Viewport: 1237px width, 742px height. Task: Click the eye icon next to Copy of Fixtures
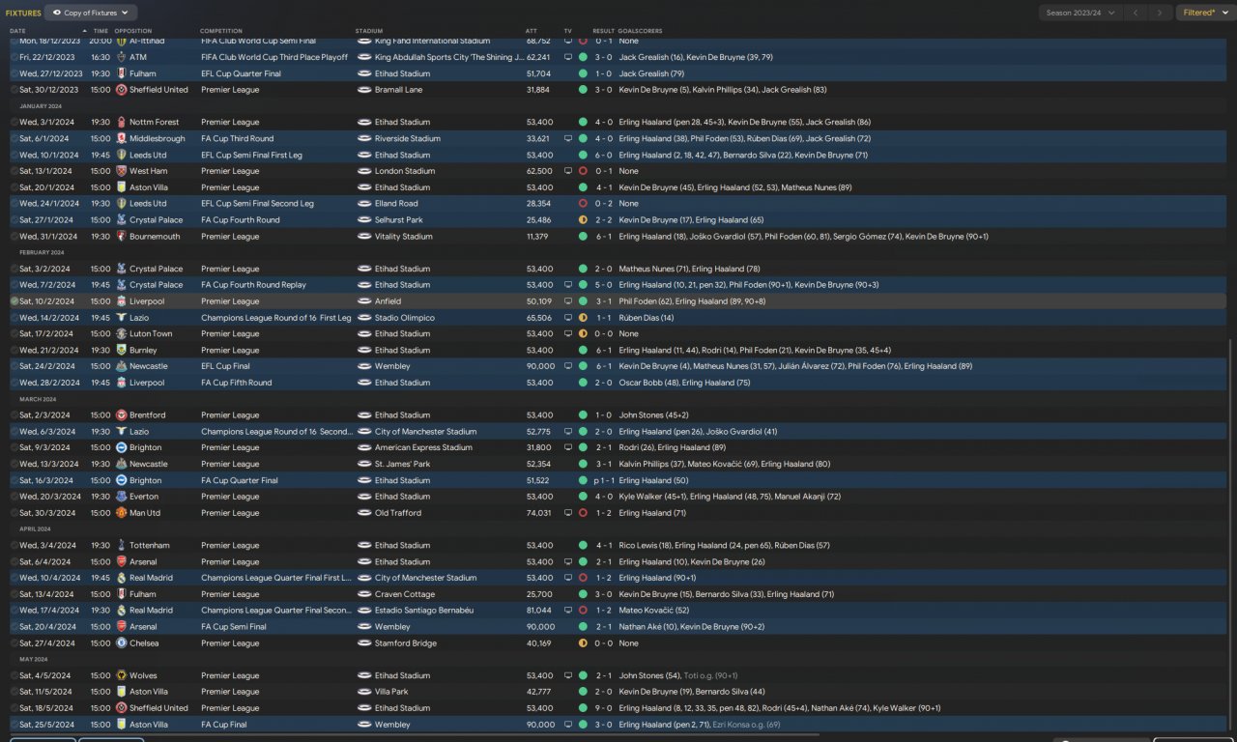point(57,13)
